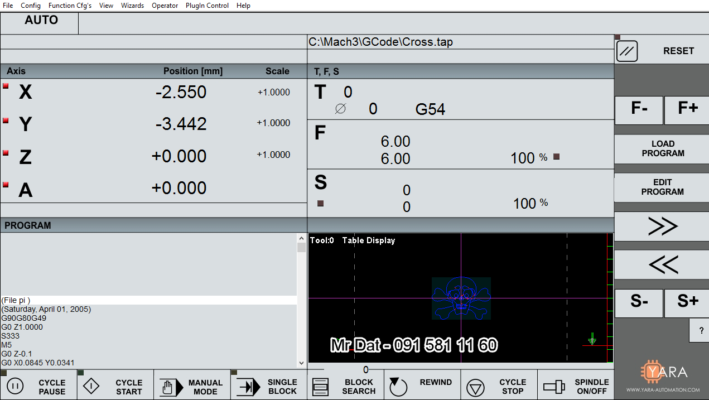Open the Config menu

(x=31, y=6)
